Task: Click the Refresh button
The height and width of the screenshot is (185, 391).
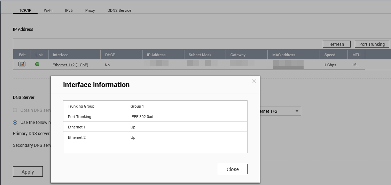Action: (337, 44)
